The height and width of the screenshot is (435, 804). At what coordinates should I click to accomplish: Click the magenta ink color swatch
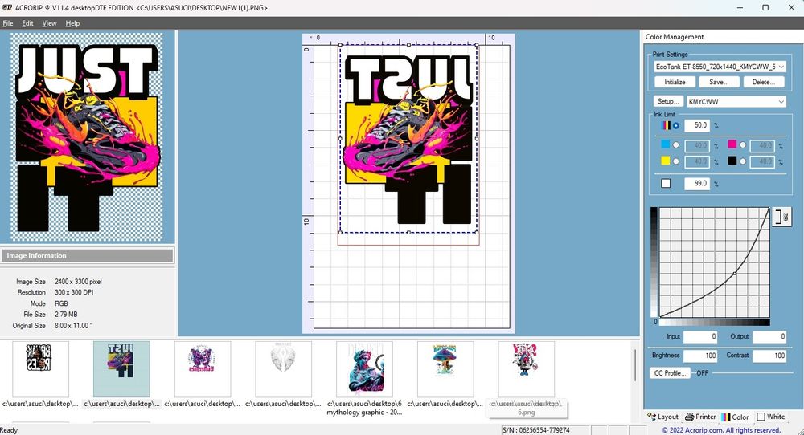(x=732, y=144)
